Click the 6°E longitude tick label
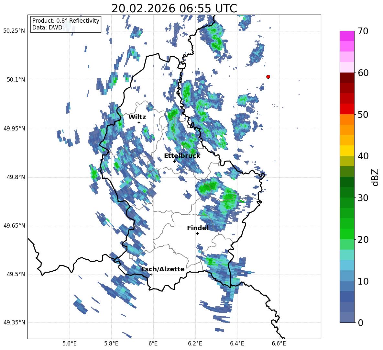 153,344
